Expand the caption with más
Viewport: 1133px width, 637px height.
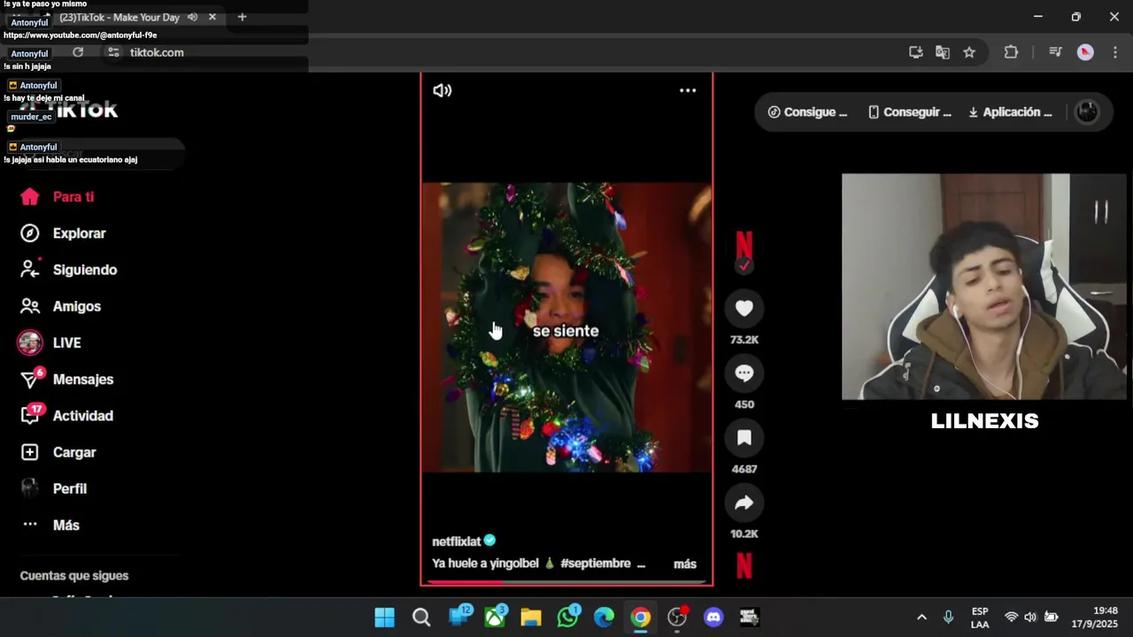[685, 564]
